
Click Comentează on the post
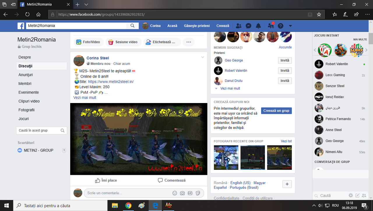tap(172, 180)
